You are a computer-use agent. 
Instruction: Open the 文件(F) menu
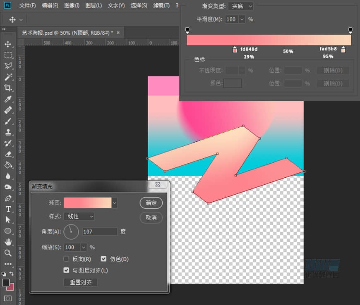tap(28, 5)
